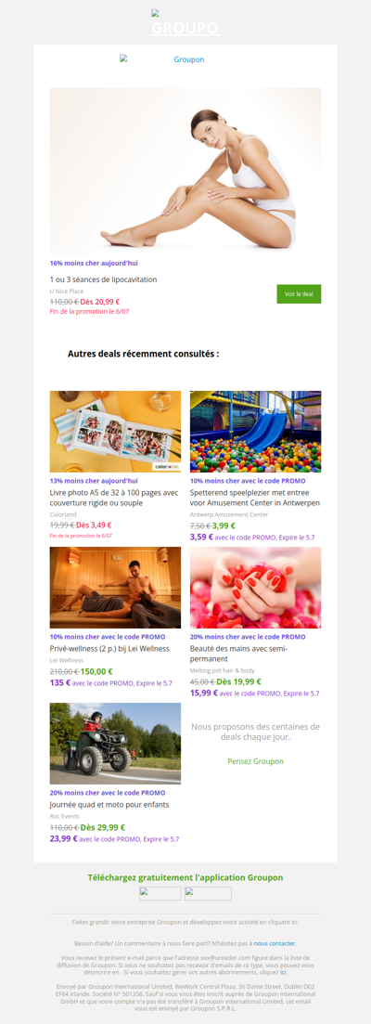
Task: Open Livre photo A5 deal title
Action: click(x=114, y=498)
